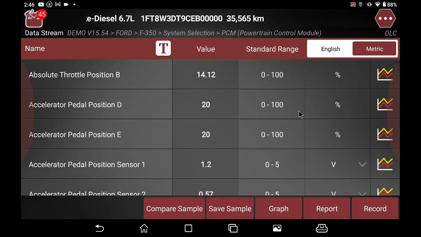Click the Value column header
This screenshot has width=421, height=237.
click(x=206, y=49)
